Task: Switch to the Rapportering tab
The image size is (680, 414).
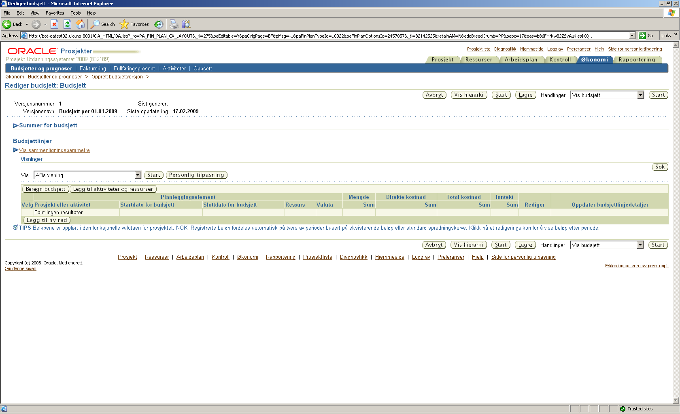Action: (x=637, y=59)
